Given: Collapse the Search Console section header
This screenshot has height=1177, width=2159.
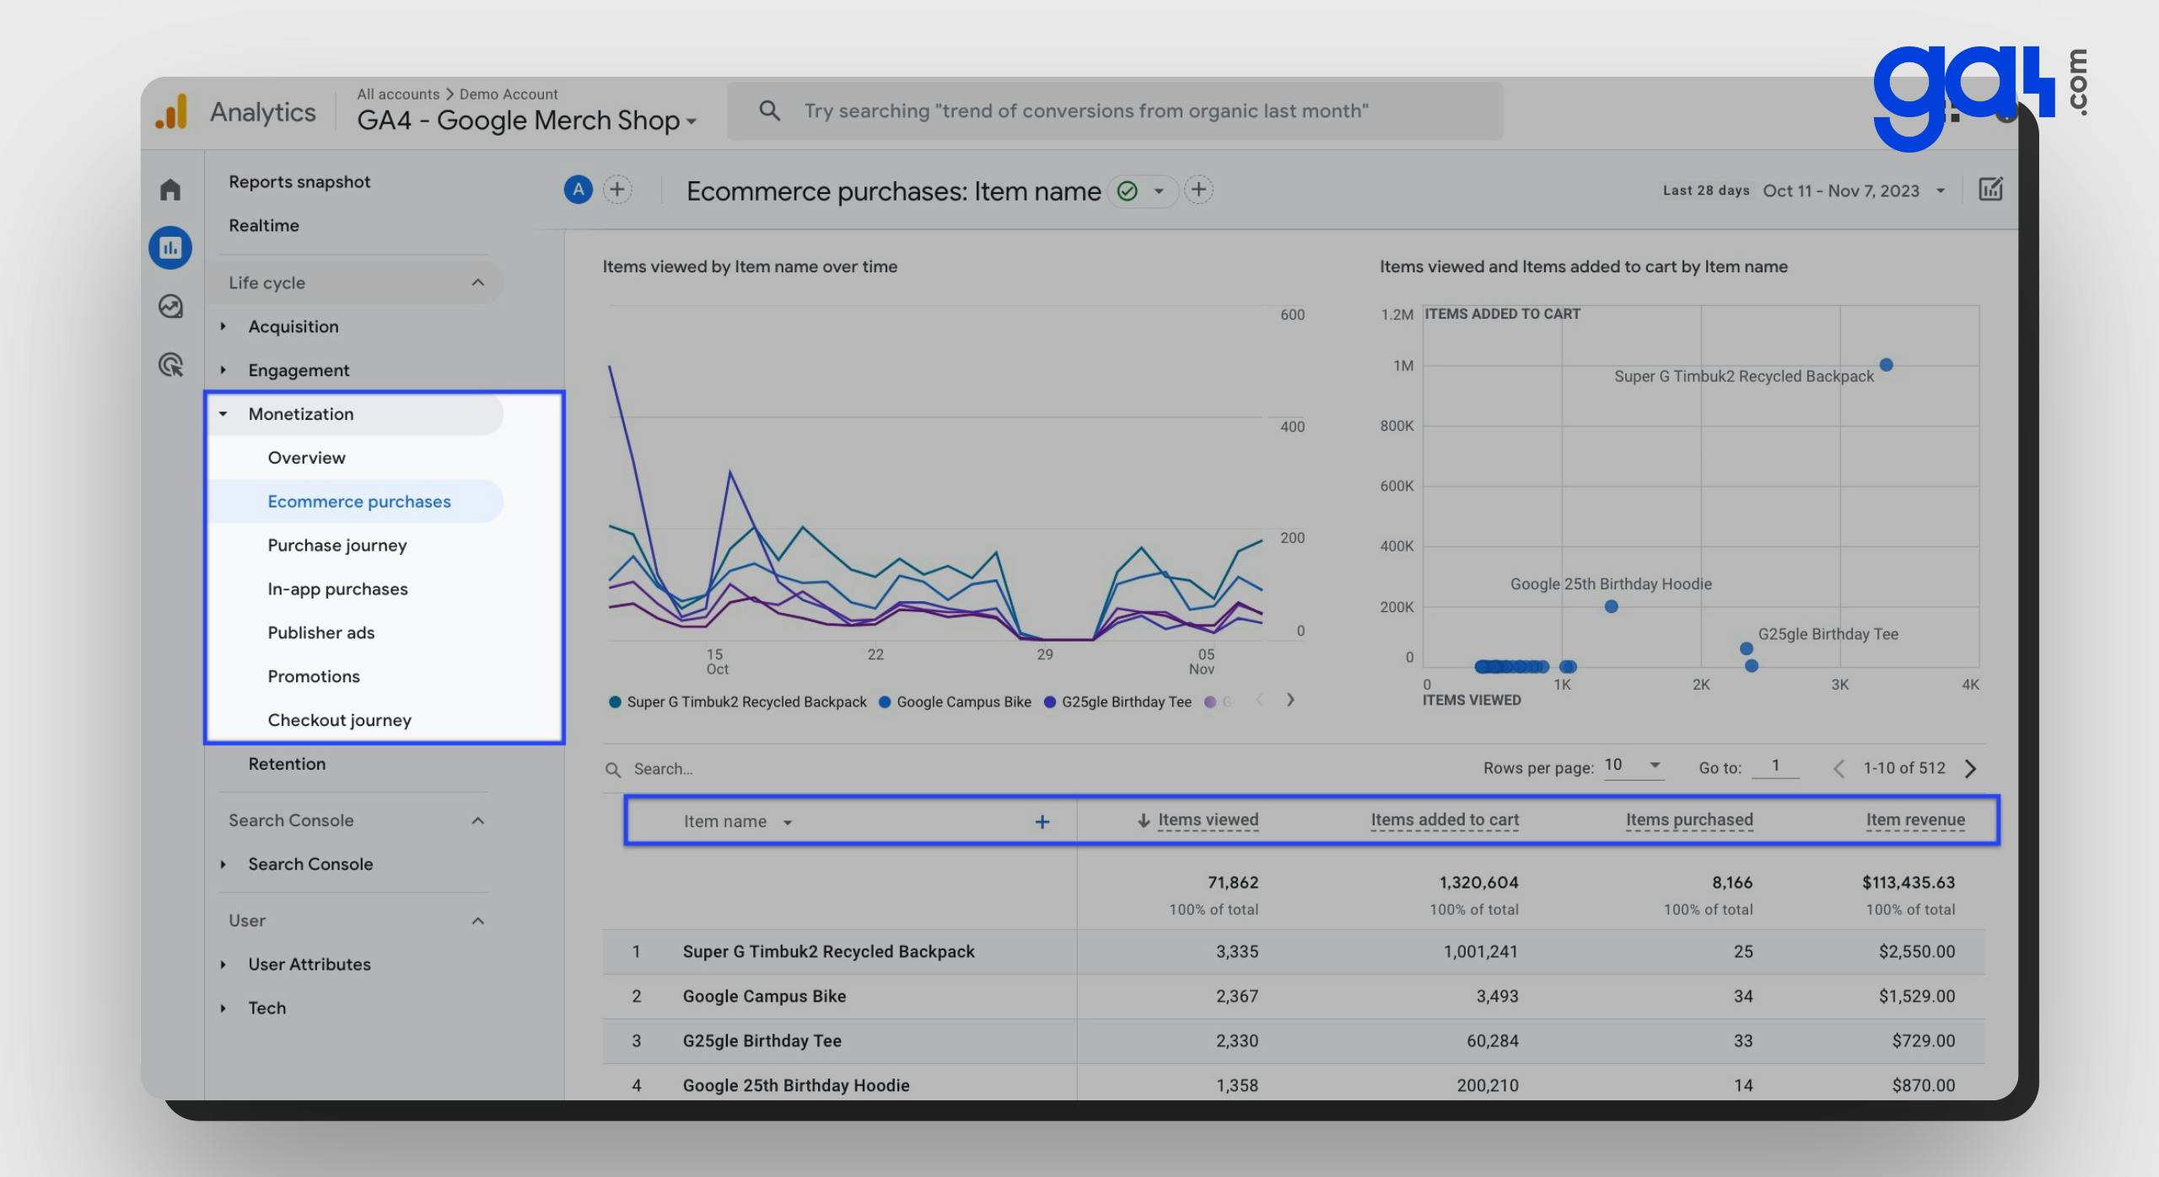Looking at the screenshot, I should [x=477, y=820].
